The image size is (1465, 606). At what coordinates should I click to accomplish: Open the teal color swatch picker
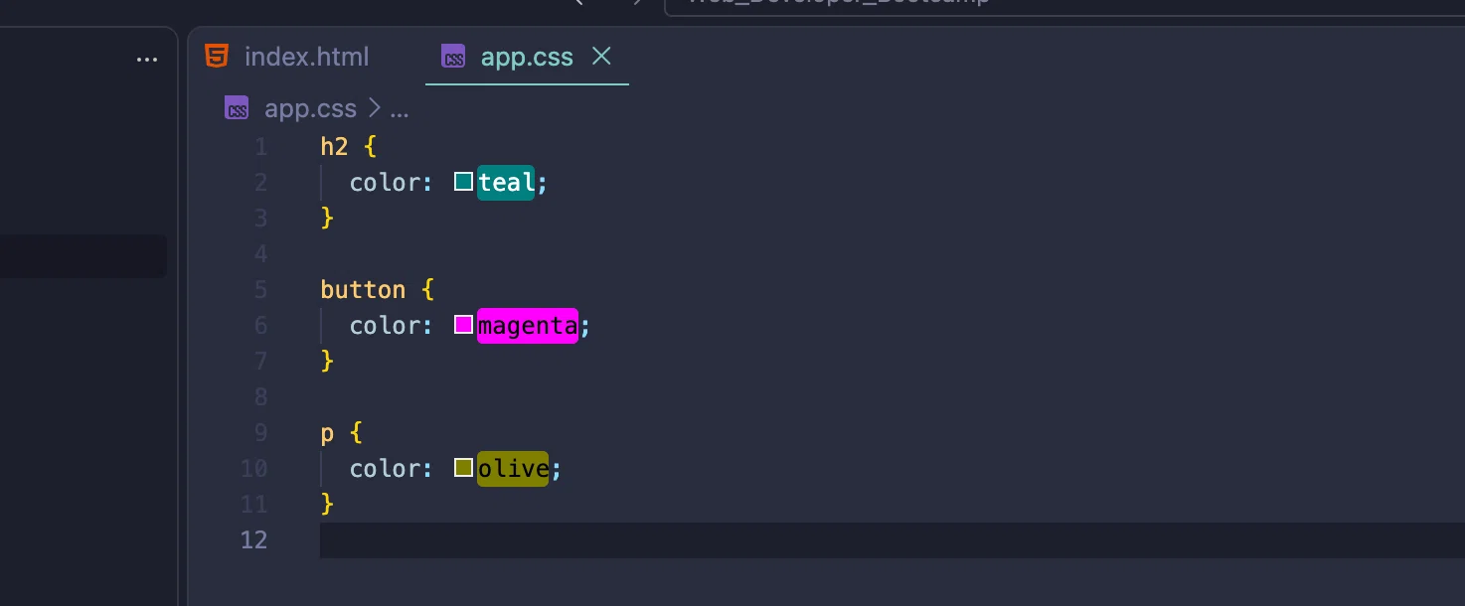[x=463, y=182]
